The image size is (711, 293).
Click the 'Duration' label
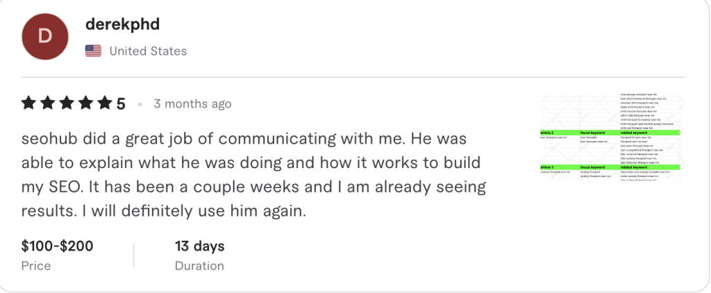click(199, 266)
